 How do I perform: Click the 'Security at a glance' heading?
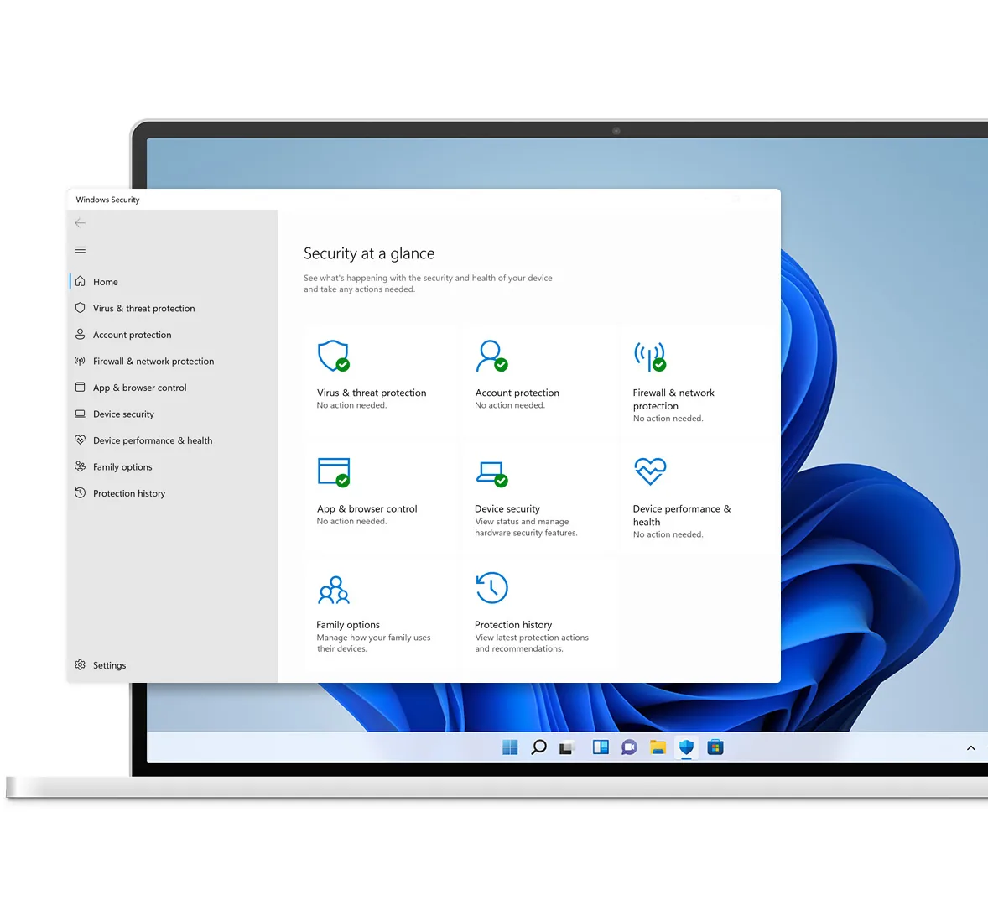pos(369,253)
